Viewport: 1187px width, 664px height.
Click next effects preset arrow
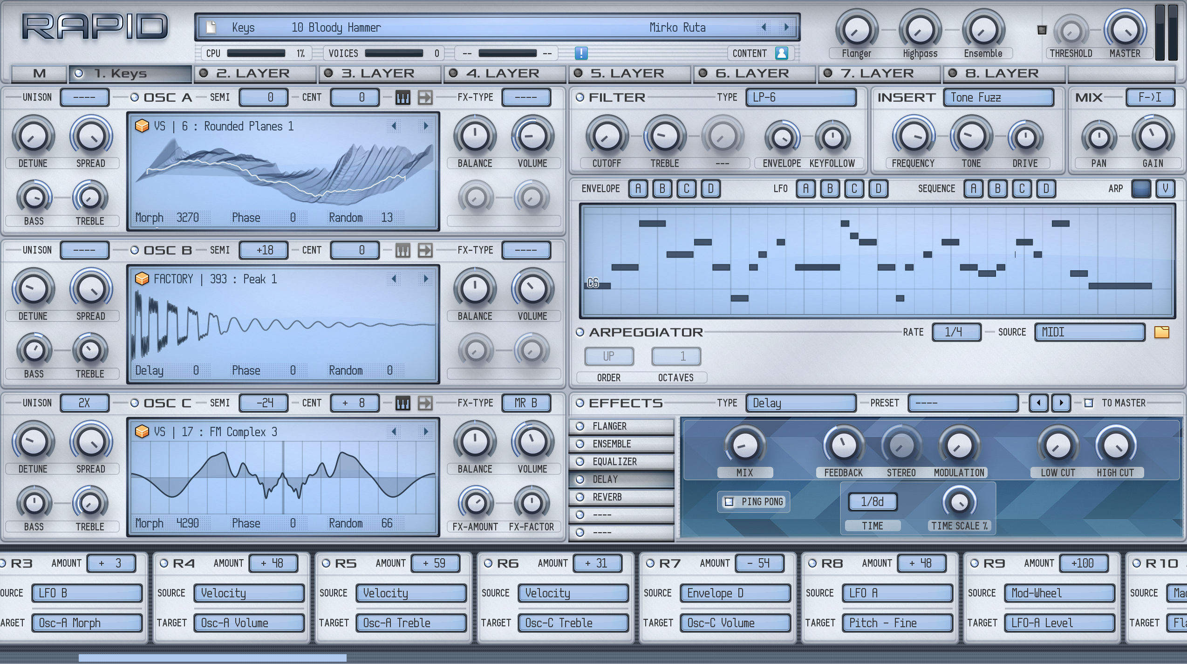[x=1061, y=403]
